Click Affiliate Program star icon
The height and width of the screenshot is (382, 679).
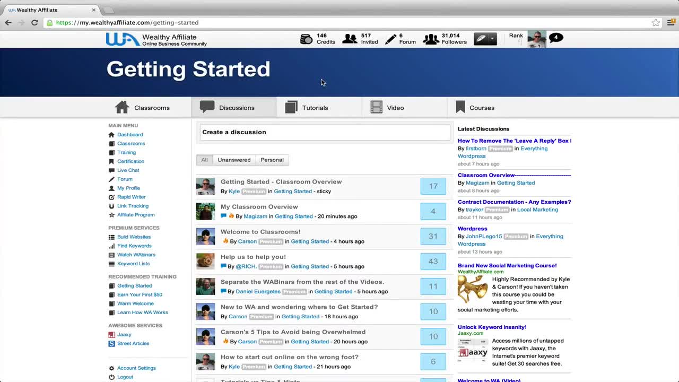[x=111, y=215]
